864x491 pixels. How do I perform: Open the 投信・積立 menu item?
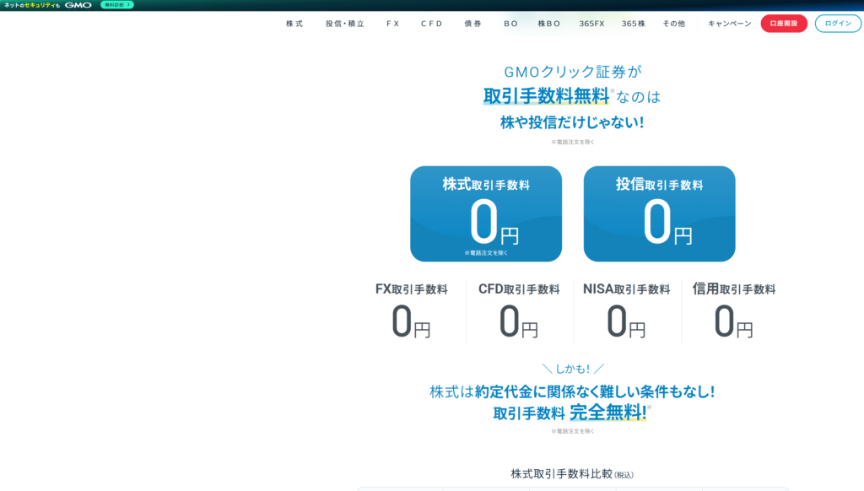tap(345, 24)
